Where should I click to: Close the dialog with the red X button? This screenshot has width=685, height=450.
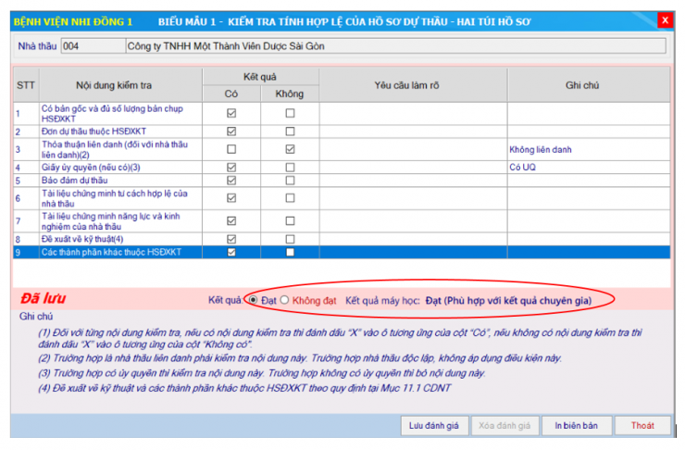point(665,19)
